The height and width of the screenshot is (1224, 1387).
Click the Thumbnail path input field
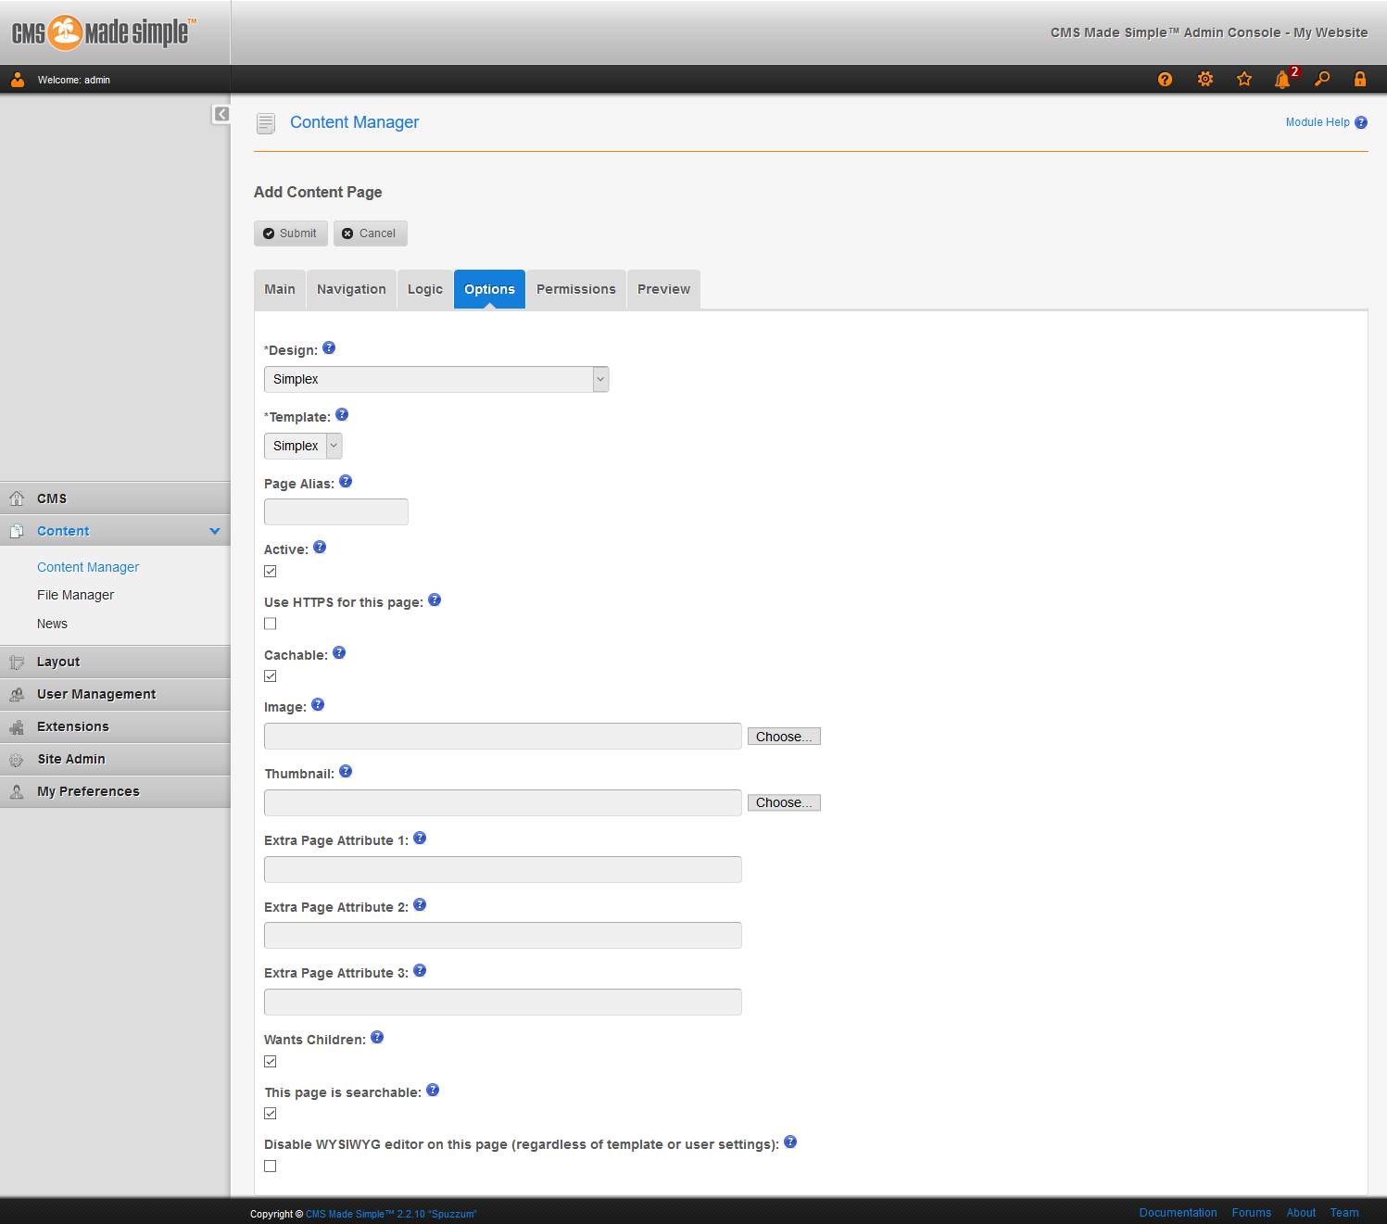tap(503, 803)
